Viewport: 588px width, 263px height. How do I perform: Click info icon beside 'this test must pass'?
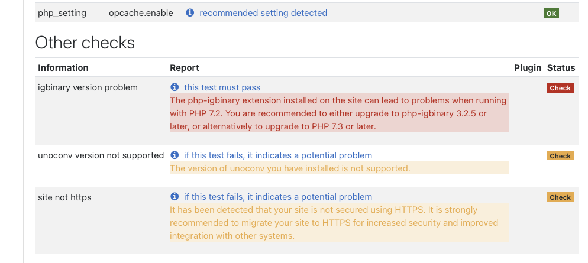(175, 87)
